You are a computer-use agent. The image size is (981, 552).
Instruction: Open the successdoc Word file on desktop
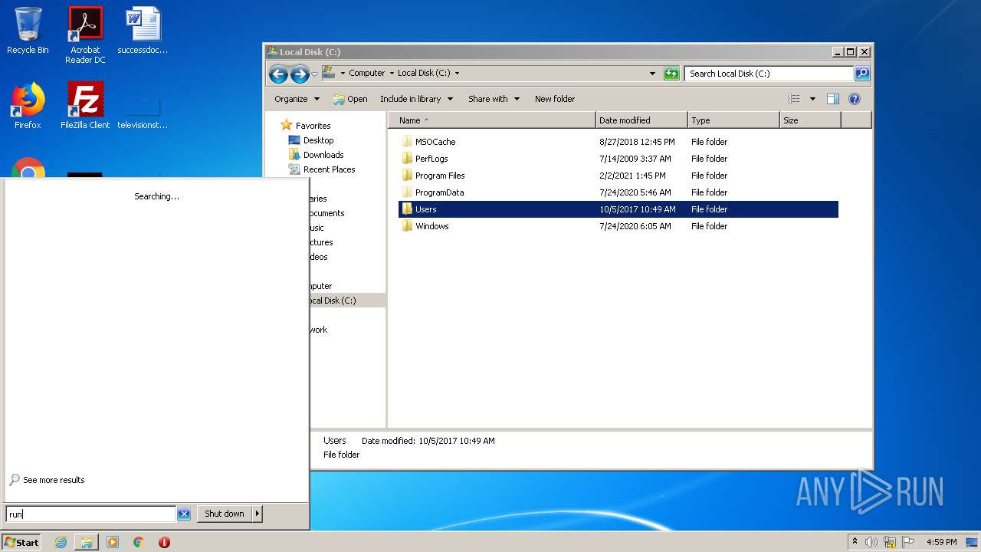[143, 31]
